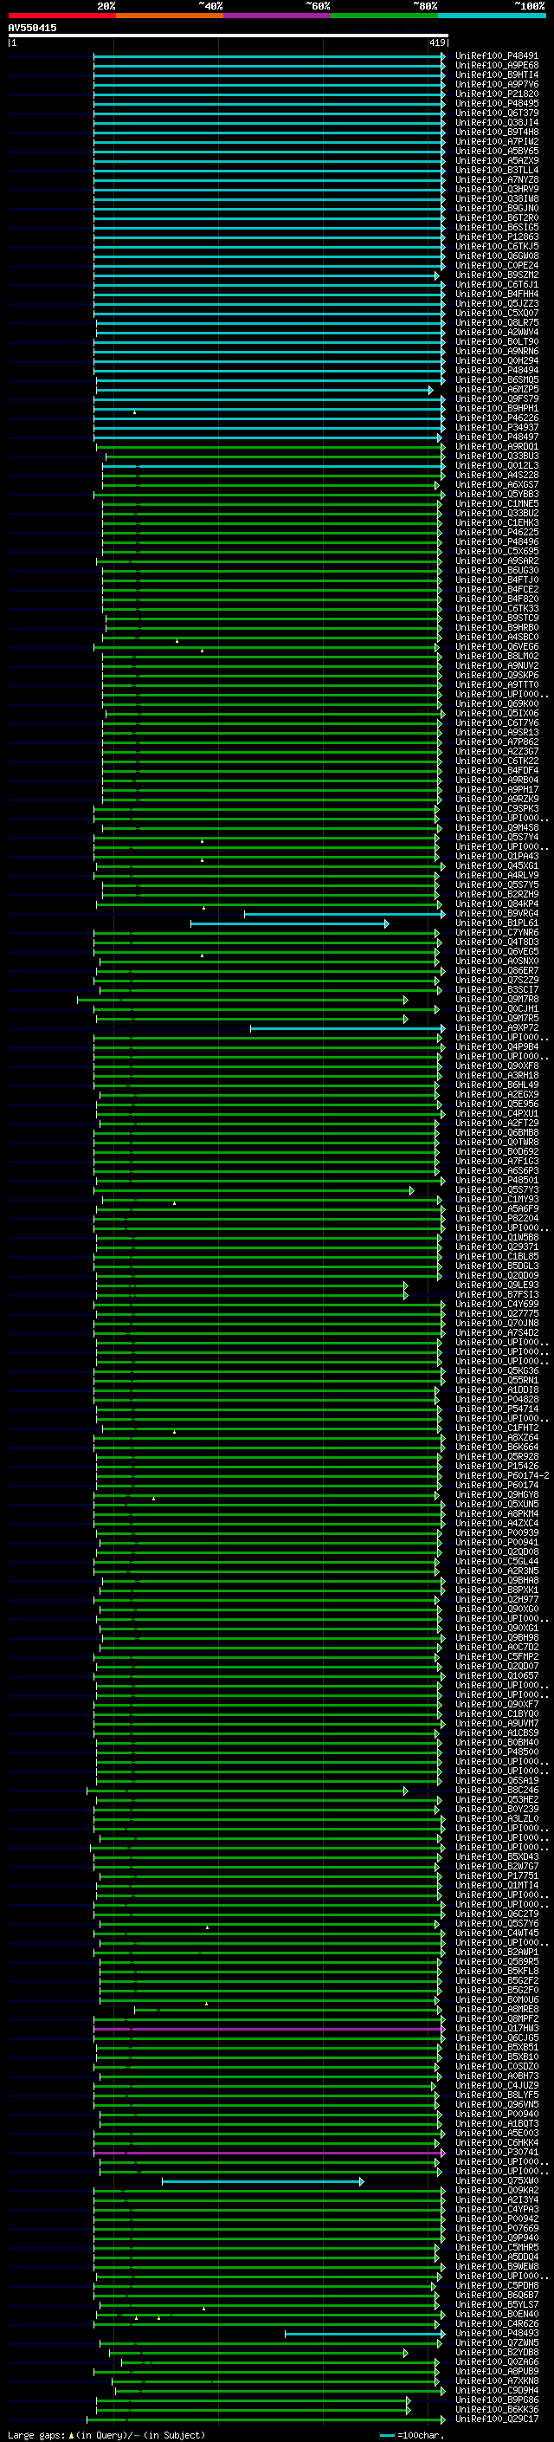Select hit label UniRef100_P04828
Screen dimensions: 554x2442
pos(496,1399)
